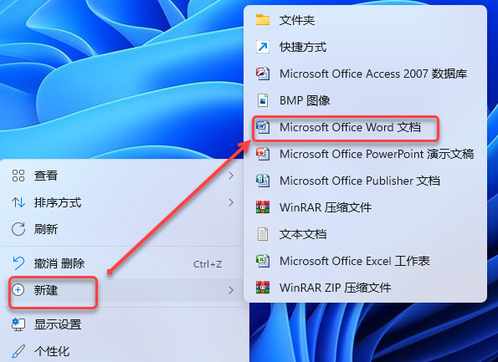Click the WinRAR 压缩文件 books icon

pos(263,207)
